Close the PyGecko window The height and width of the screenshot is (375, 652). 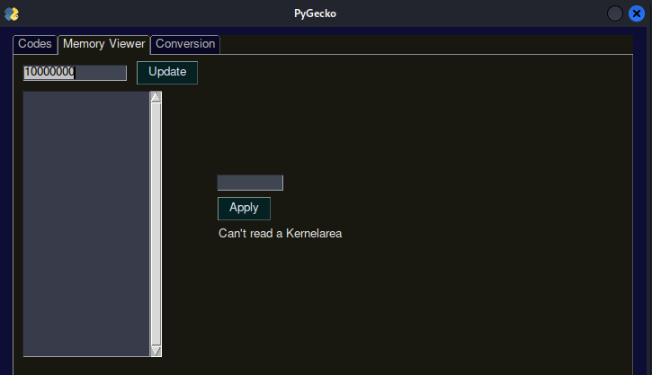pyautogui.click(x=636, y=13)
